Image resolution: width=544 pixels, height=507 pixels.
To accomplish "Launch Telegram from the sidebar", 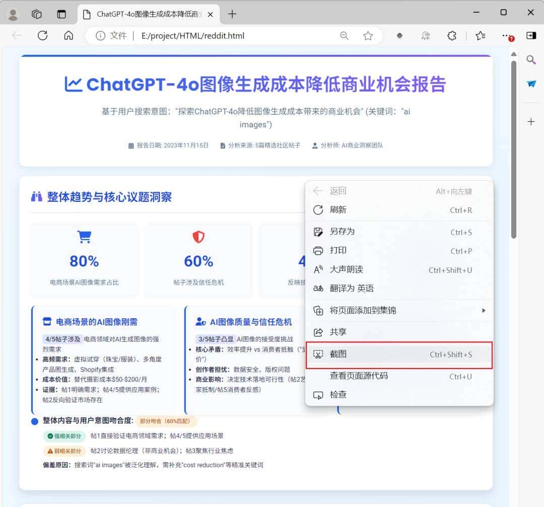I will click(x=531, y=84).
